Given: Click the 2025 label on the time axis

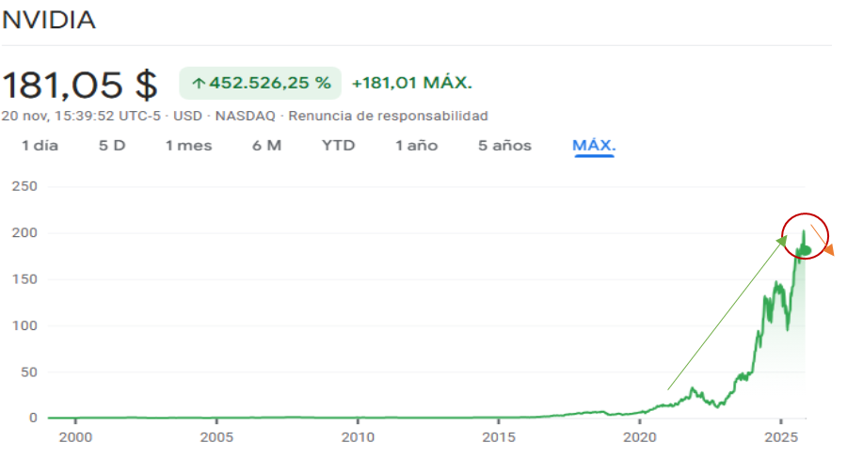Looking at the screenshot, I should (x=781, y=437).
